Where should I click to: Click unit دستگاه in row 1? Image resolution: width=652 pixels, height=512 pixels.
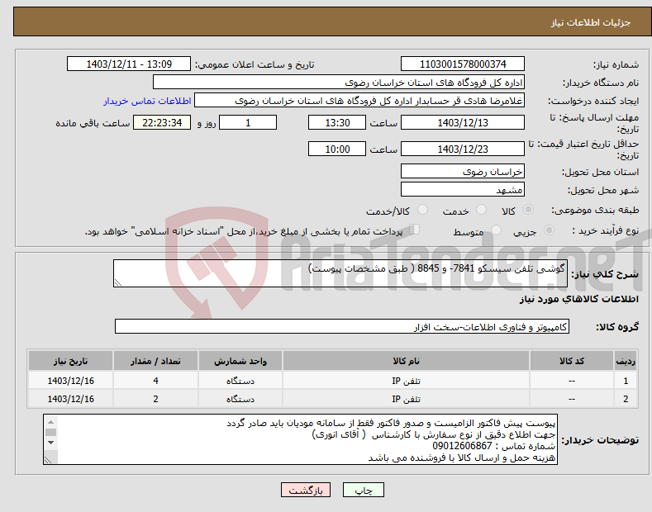tap(240, 381)
